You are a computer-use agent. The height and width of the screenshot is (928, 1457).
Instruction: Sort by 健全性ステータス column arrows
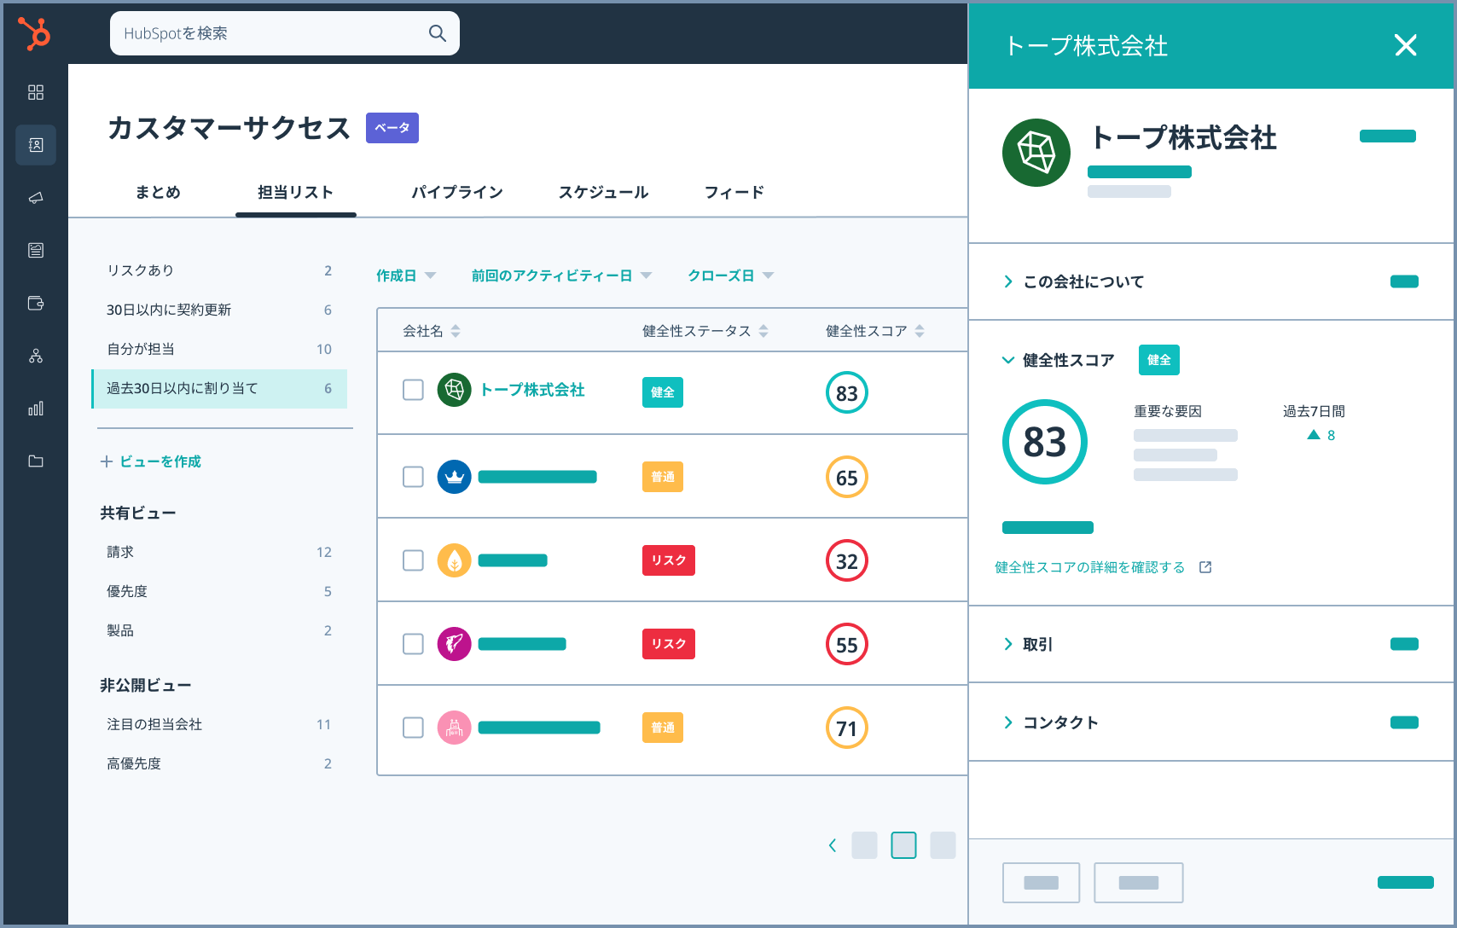(x=763, y=331)
